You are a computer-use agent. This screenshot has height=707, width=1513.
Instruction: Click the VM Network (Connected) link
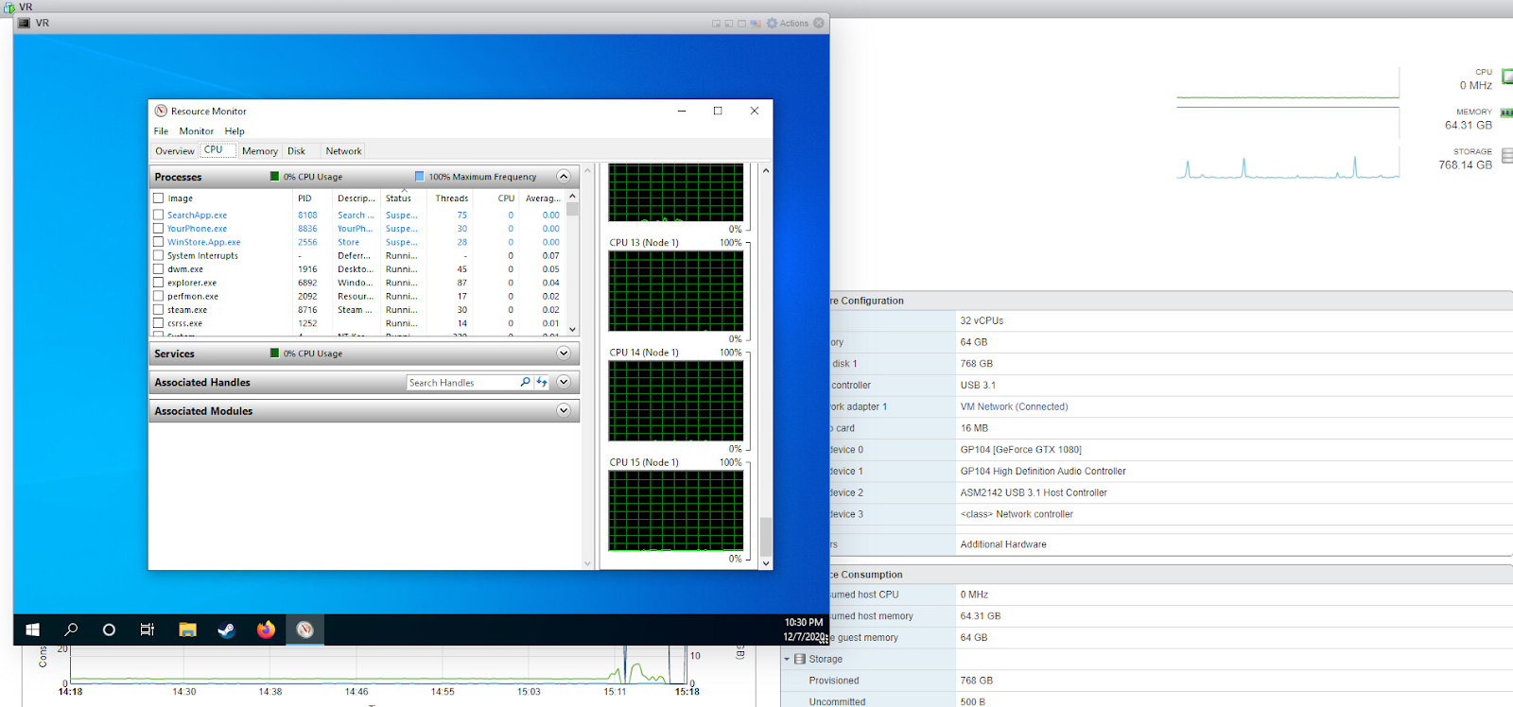pyautogui.click(x=1014, y=407)
